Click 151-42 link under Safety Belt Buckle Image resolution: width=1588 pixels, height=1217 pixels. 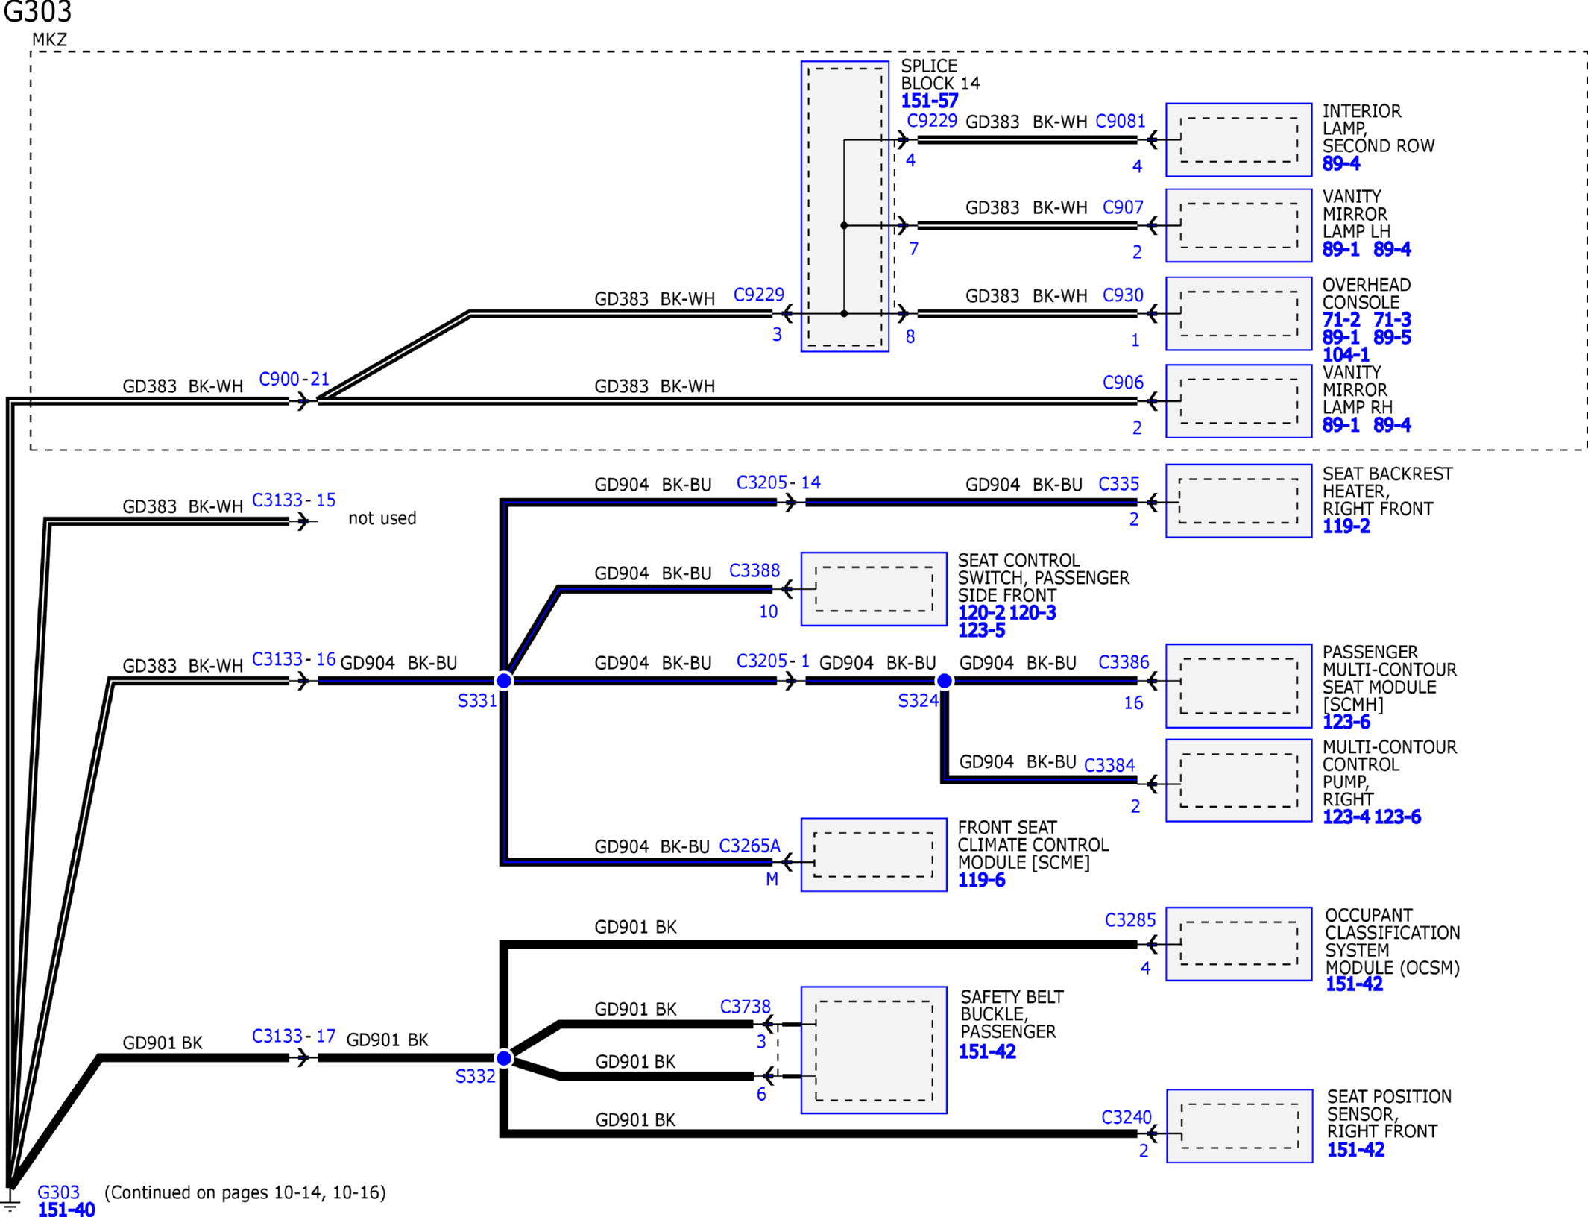point(987,1051)
